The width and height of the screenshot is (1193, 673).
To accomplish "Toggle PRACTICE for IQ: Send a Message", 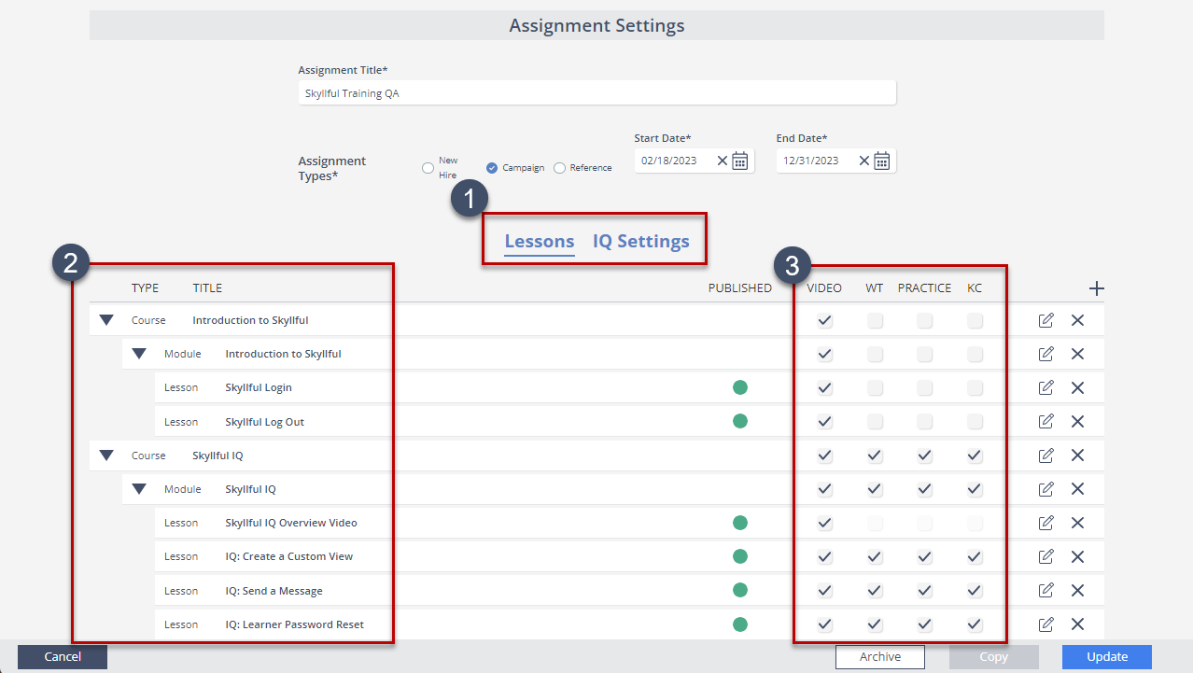I will point(924,590).
